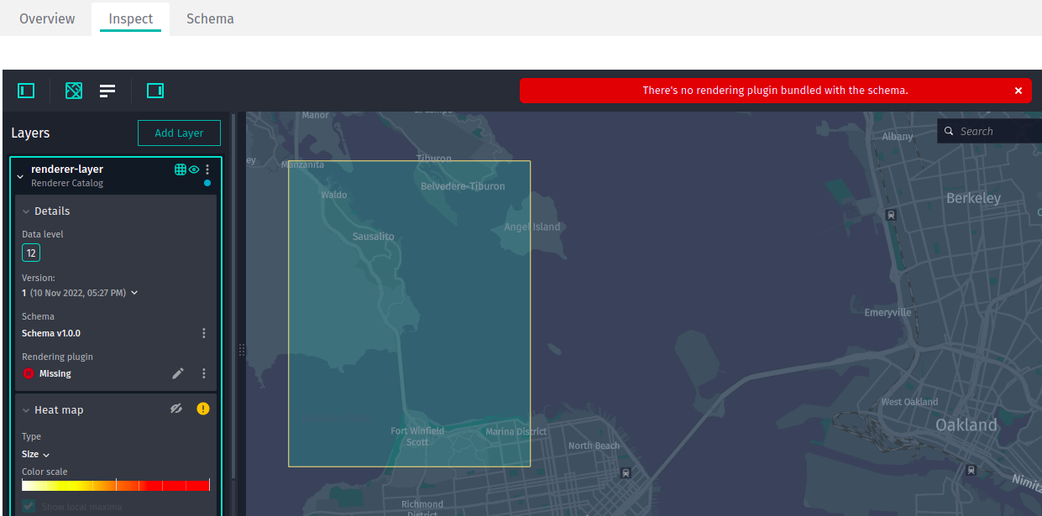1042x516 pixels.
Task: Click the Sausalito map label
Action: click(x=373, y=237)
